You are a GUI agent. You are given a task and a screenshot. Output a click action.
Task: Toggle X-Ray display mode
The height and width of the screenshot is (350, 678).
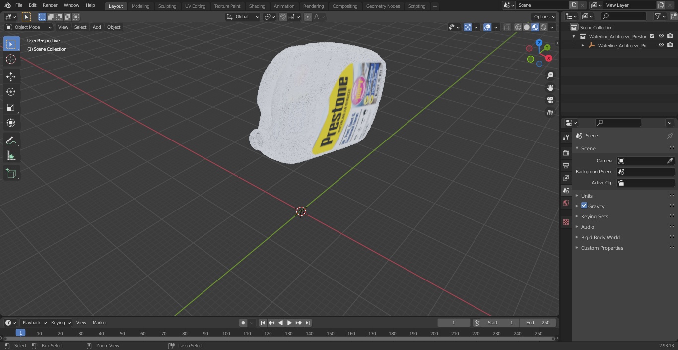click(x=507, y=27)
